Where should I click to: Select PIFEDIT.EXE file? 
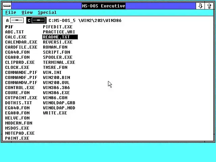58,27
